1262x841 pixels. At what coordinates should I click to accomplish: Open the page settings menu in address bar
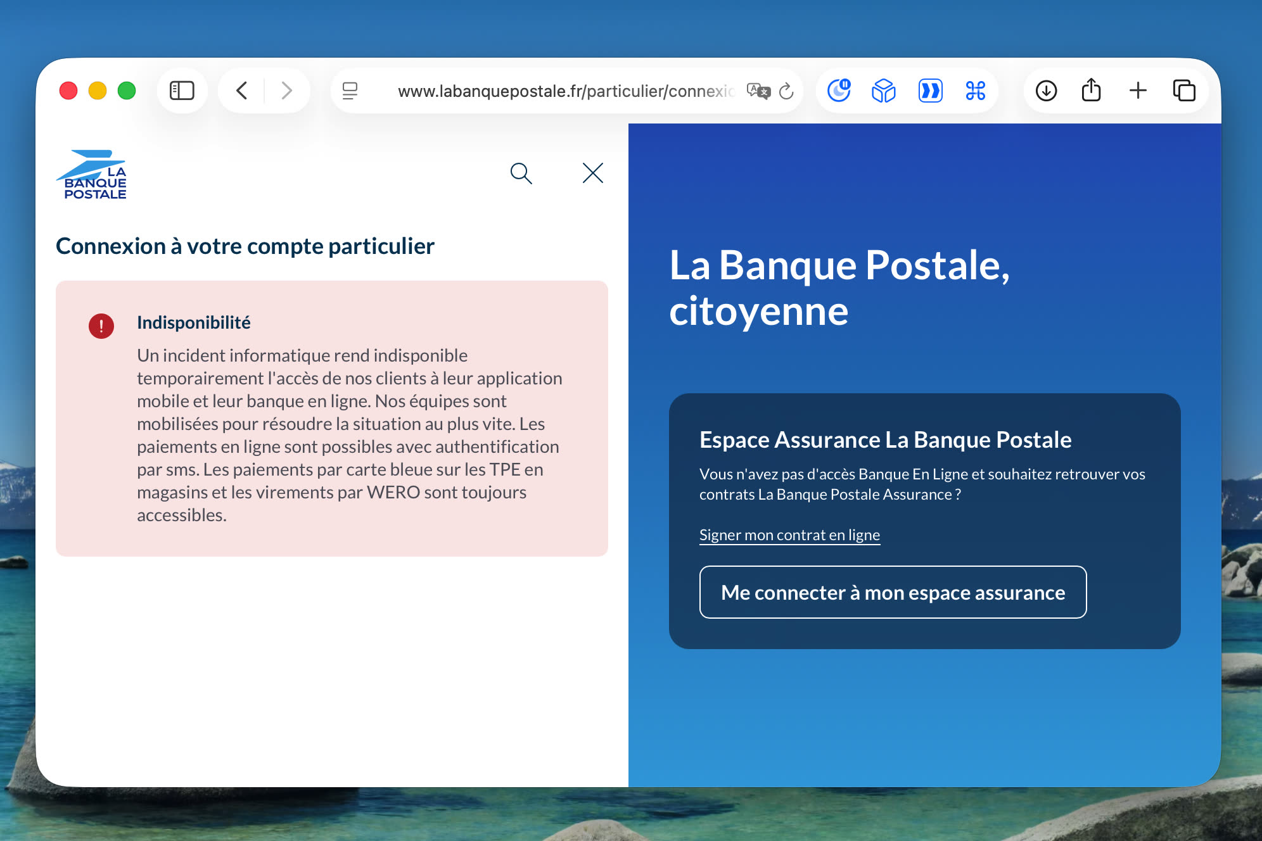[x=350, y=91]
